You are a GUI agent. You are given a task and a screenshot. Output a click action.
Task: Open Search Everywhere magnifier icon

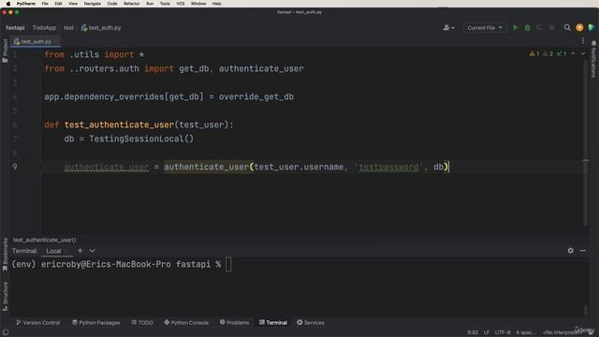coord(567,27)
